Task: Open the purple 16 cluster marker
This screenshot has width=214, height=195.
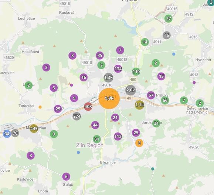Action: [x=84, y=77]
